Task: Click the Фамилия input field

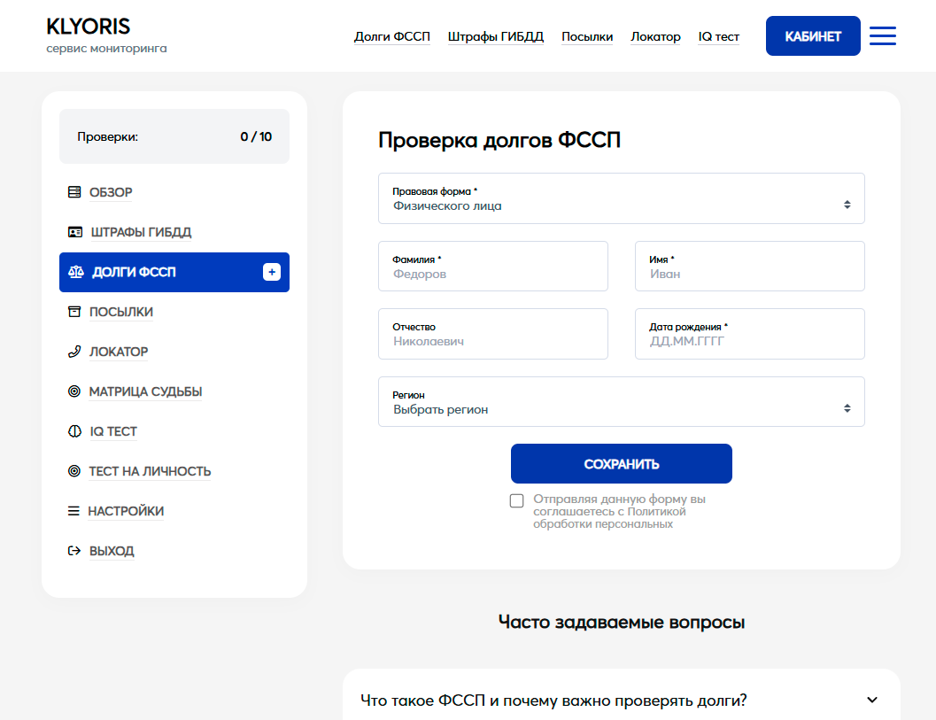Action: pos(492,267)
